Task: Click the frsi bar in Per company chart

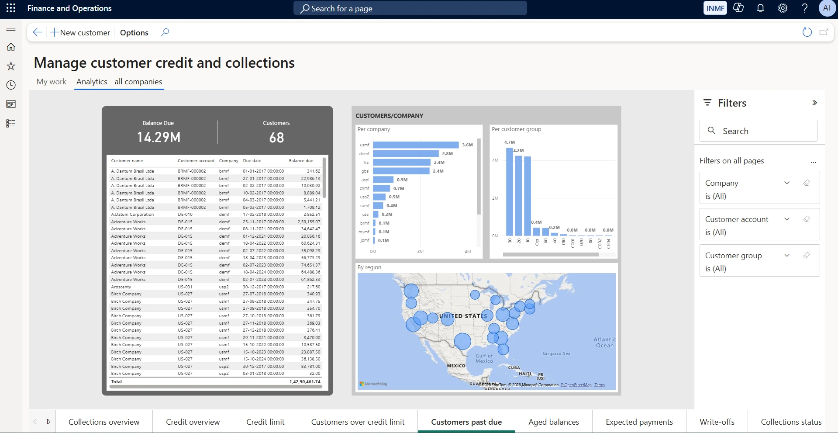Action: click(x=402, y=162)
